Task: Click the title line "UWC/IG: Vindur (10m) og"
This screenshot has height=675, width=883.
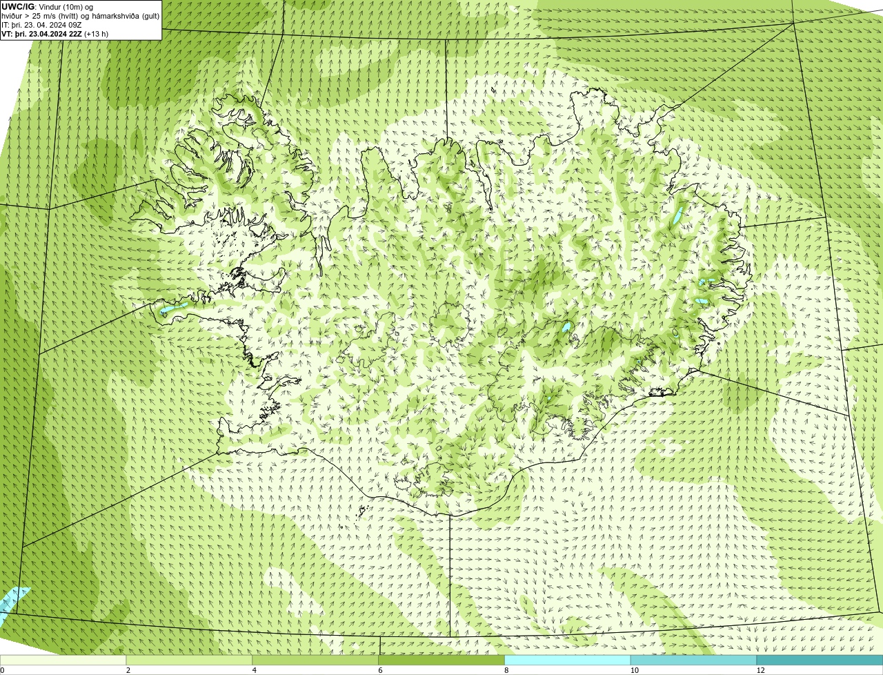Action: (x=47, y=7)
